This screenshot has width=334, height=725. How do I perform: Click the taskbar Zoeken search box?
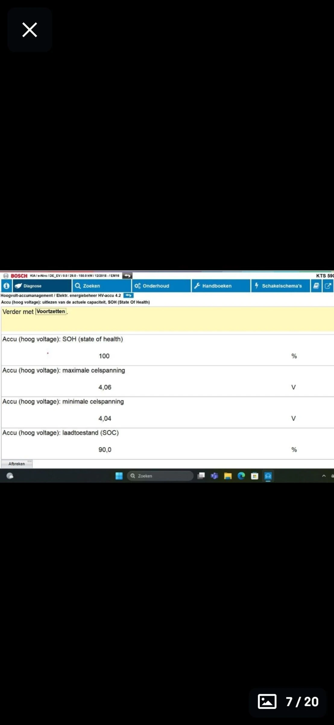tap(160, 476)
